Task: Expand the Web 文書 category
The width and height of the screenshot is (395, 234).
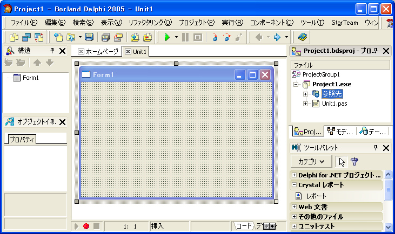Action: tap(294, 207)
